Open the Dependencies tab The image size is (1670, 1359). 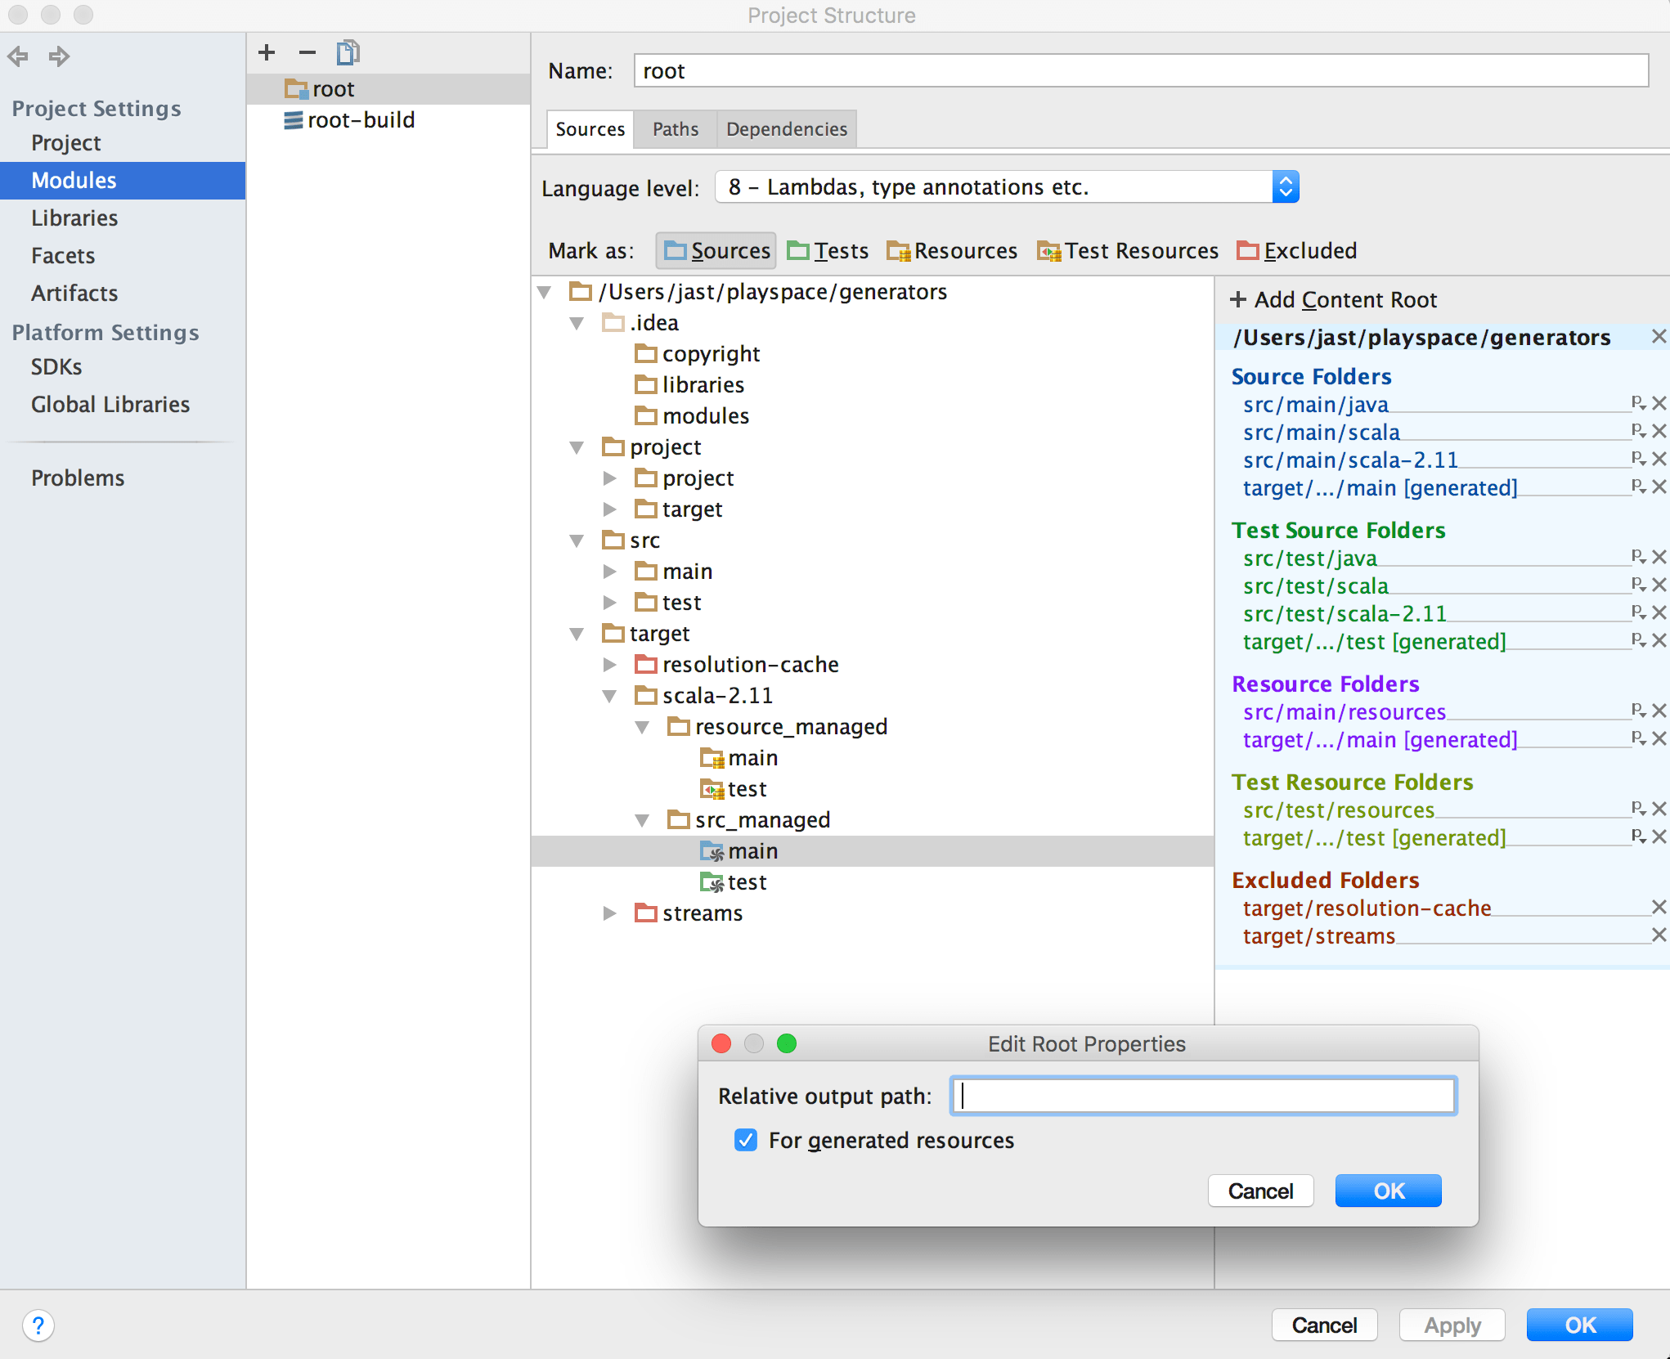(x=786, y=128)
